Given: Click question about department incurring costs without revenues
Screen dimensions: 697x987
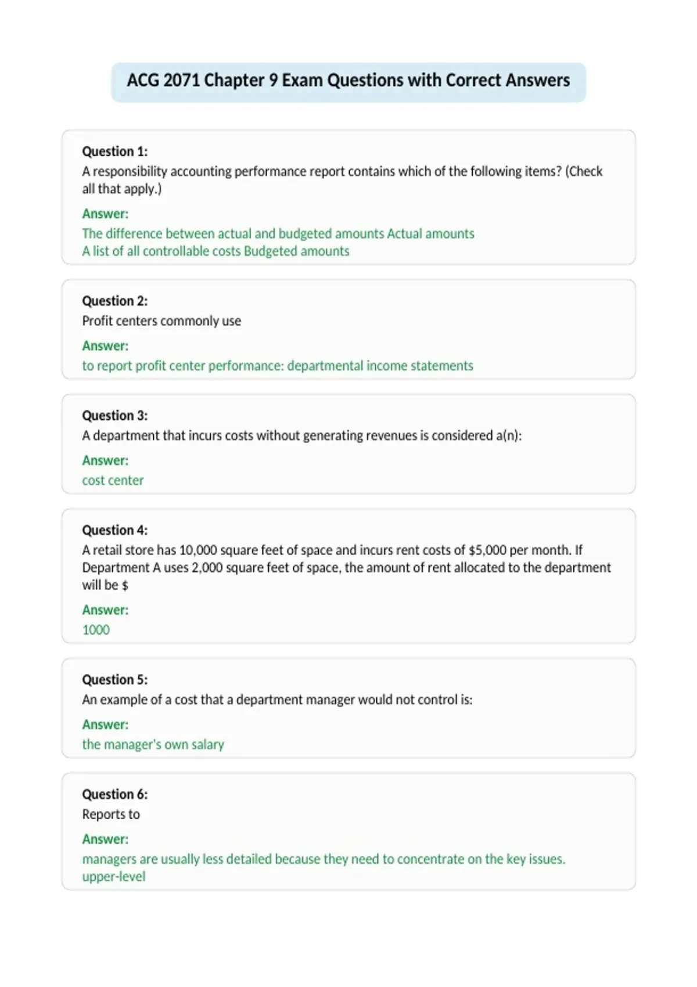Looking at the screenshot, I should (302, 435).
